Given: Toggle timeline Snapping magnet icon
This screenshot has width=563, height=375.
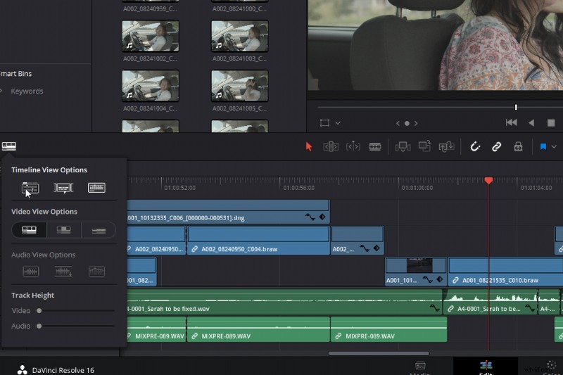Looking at the screenshot, I should [475, 146].
